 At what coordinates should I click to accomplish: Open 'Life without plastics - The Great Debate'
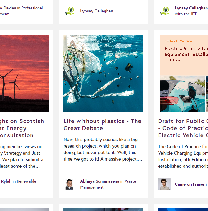click(102, 125)
